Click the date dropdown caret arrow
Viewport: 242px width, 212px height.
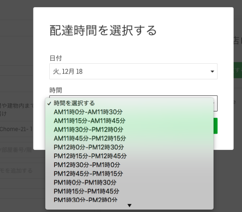click(213, 71)
